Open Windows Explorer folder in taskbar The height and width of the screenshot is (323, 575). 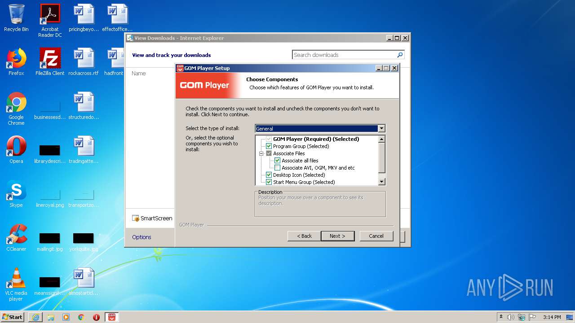[x=51, y=317]
